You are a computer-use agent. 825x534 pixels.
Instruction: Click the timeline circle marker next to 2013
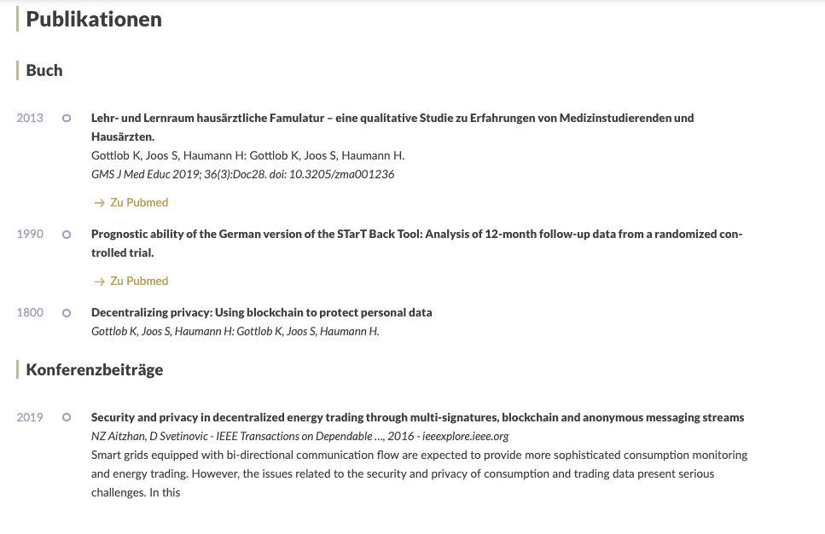(x=67, y=118)
